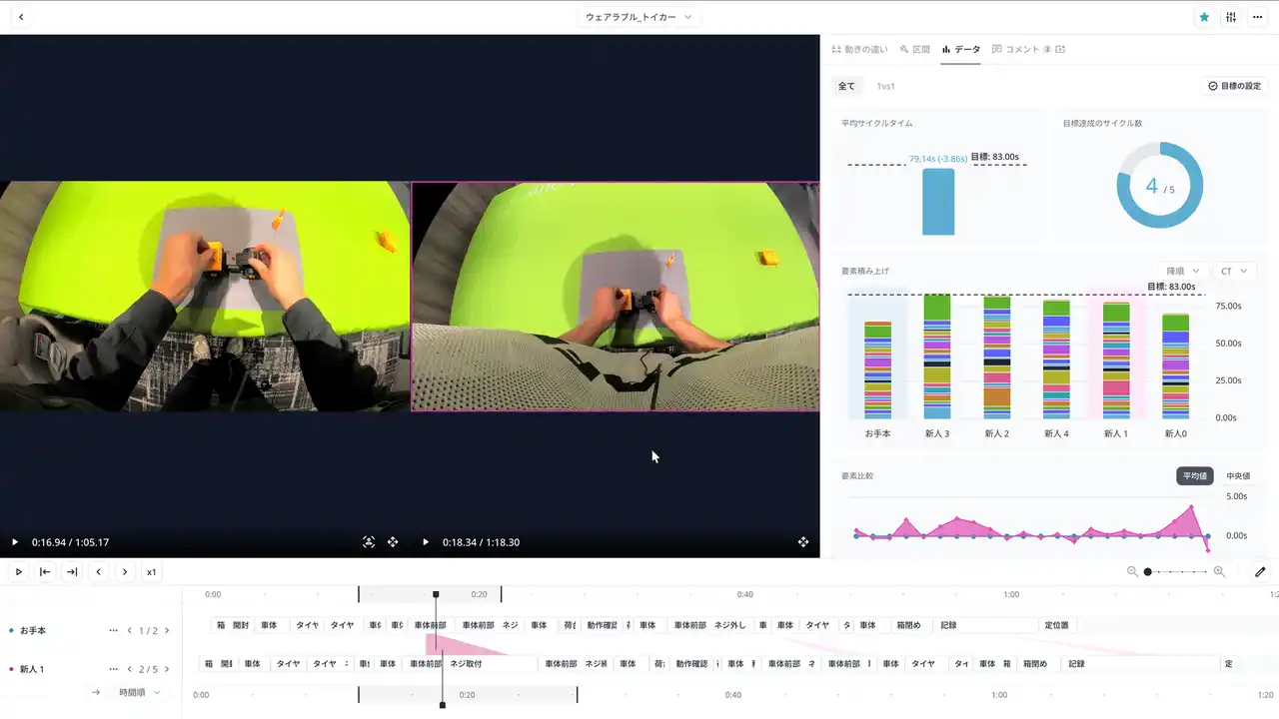Click the edit pencil icon above timeline

[1260, 572]
